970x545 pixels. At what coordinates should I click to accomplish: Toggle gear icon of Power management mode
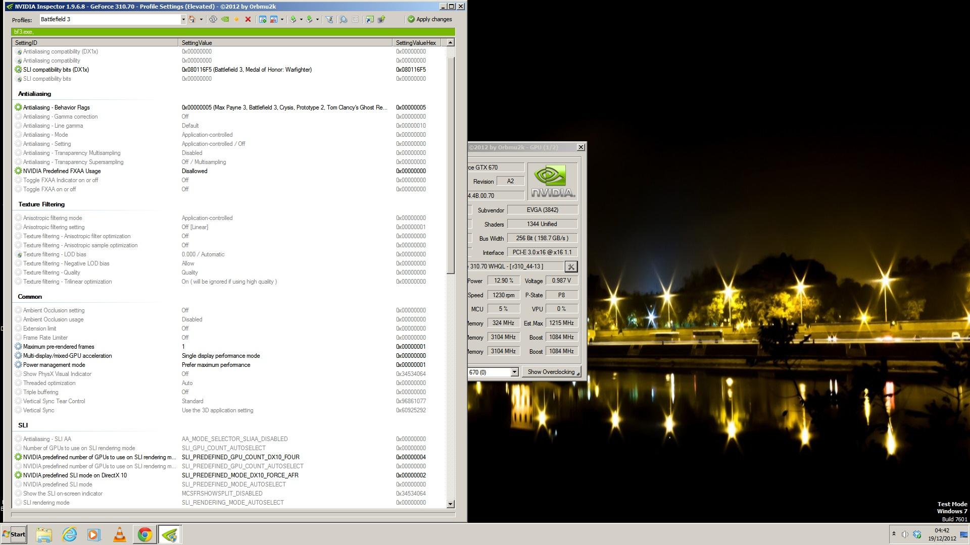[18, 365]
